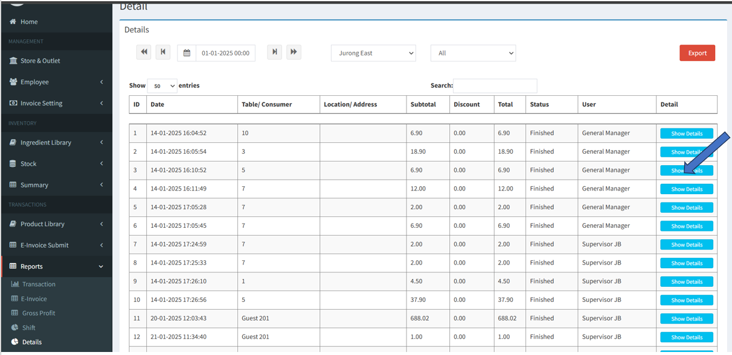
Task: Show Details for transaction ID 6
Action: pos(687,226)
